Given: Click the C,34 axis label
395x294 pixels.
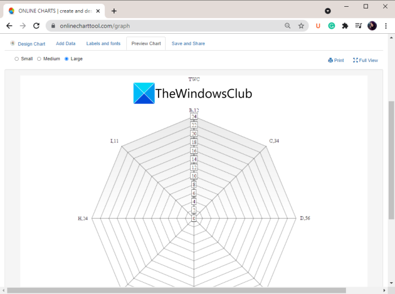Looking at the screenshot, I should [x=274, y=141].
